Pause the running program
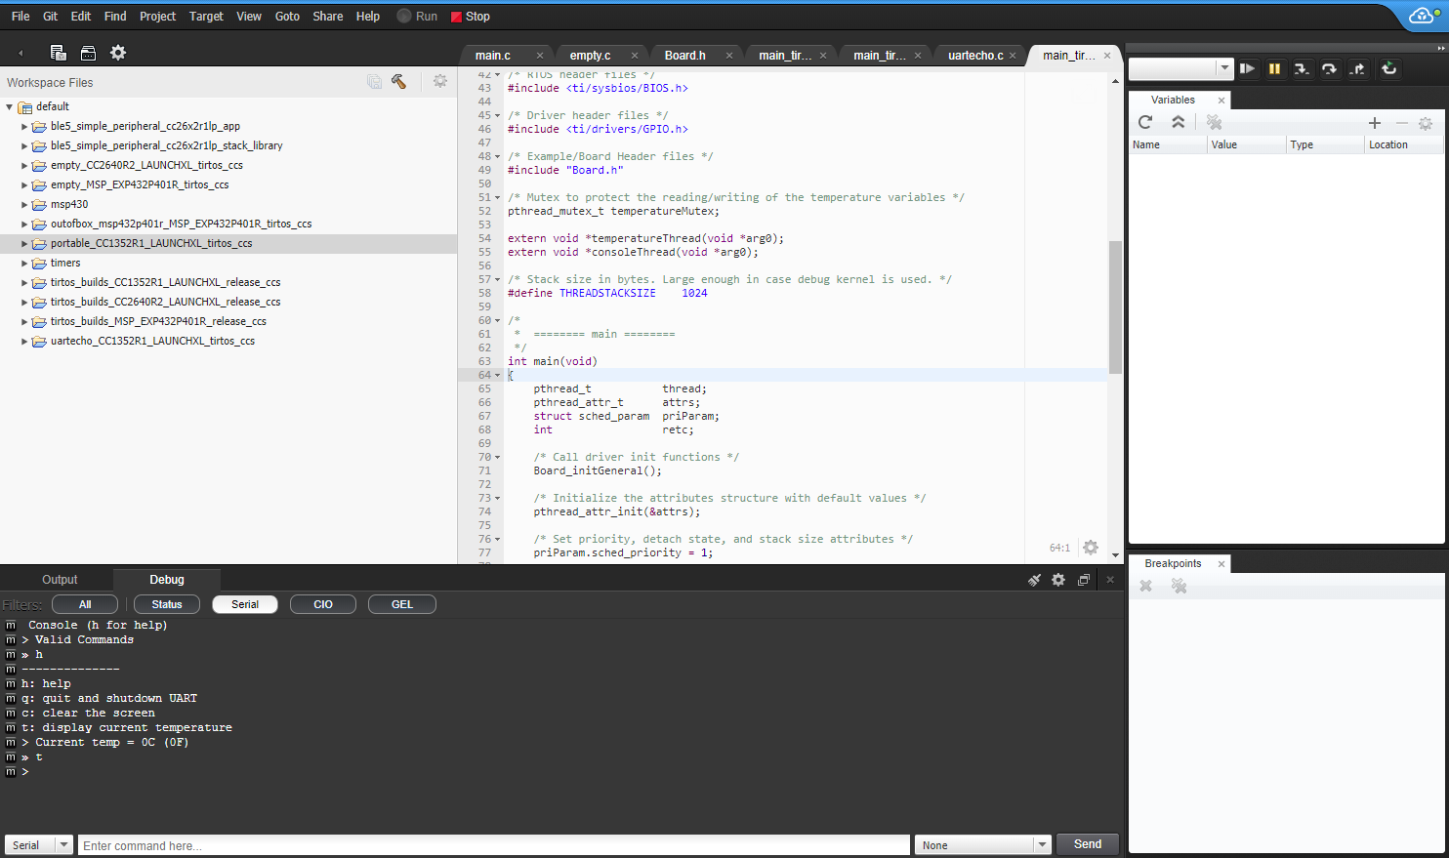This screenshot has height=858, width=1449. (1274, 68)
